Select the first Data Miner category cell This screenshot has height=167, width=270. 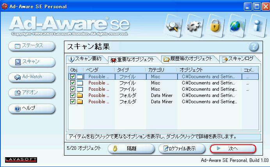click(x=162, y=95)
